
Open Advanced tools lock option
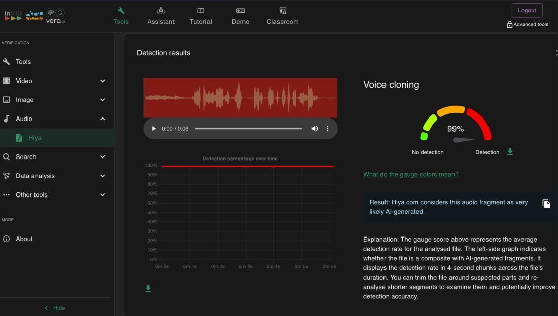[x=528, y=24]
